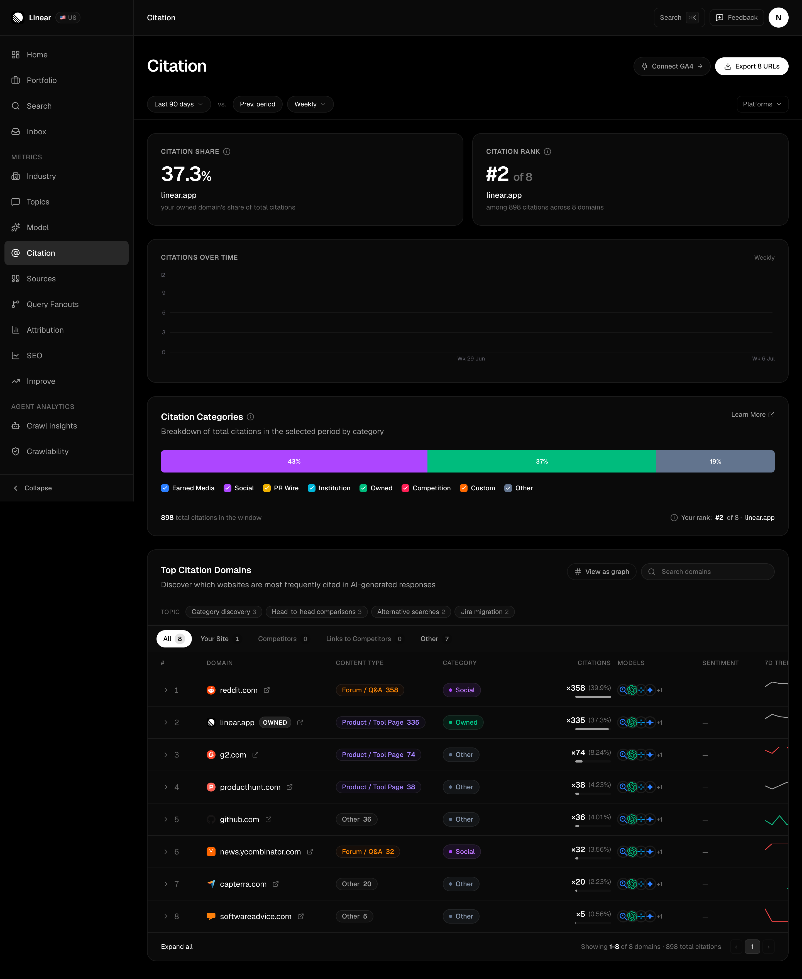Screen dimensions: 802x979
Task: Expand the g2.com row
Action: pyautogui.click(x=166, y=755)
